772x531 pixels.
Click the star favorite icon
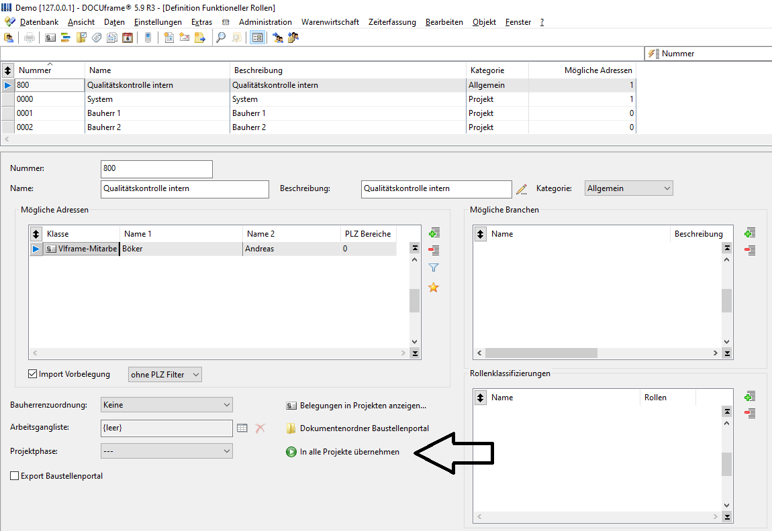(433, 287)
